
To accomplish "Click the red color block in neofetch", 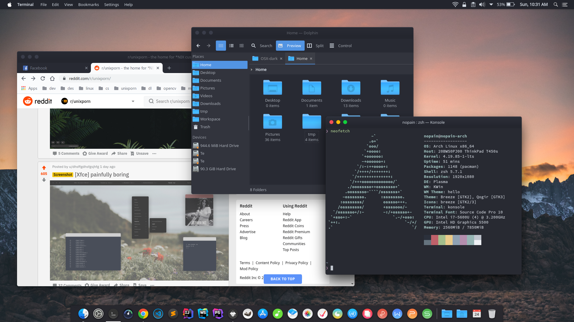I will (434, 240).
